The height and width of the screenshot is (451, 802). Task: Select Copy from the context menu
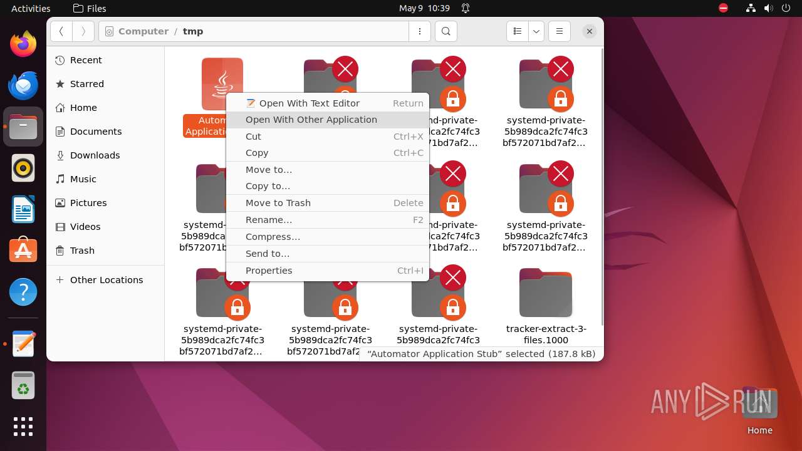(328, 153)
